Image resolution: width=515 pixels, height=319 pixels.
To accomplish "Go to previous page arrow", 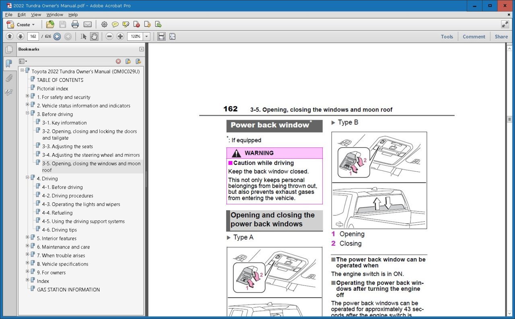I will pyautogui.click(x=10, y=37).
